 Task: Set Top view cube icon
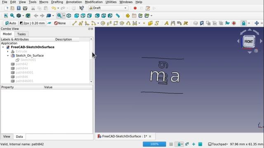tap(83, 16)
